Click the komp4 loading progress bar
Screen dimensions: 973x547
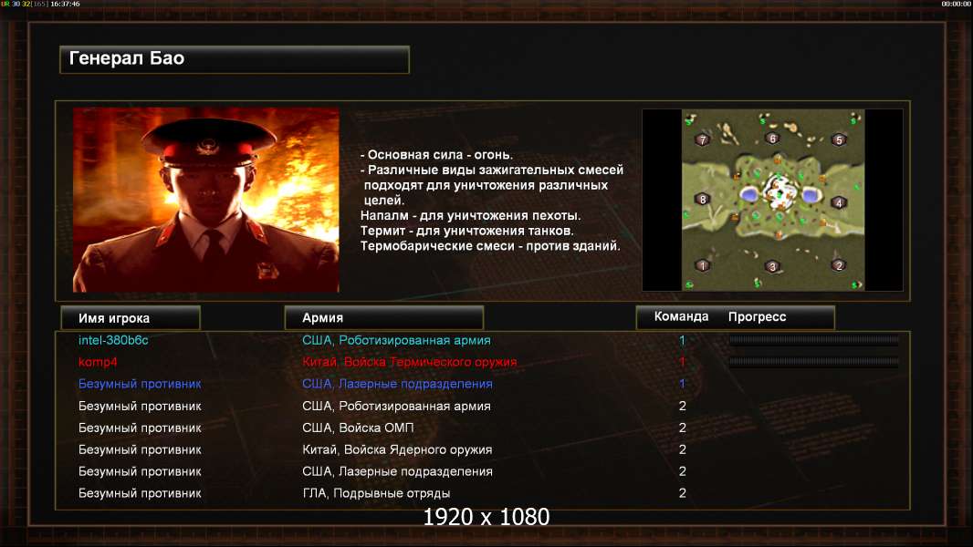pos(813,361)
